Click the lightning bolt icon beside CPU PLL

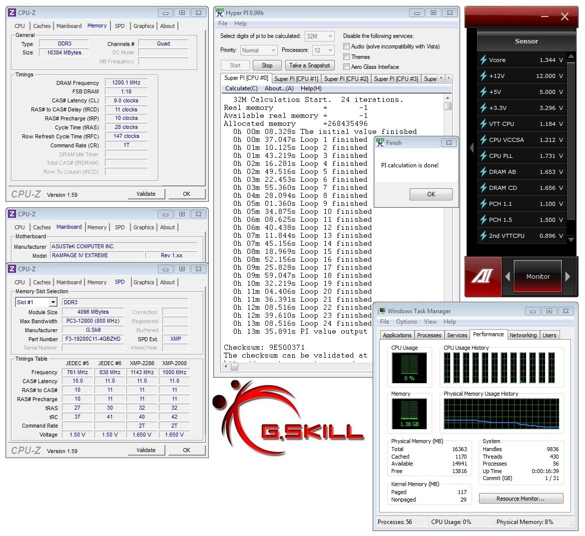484,155
